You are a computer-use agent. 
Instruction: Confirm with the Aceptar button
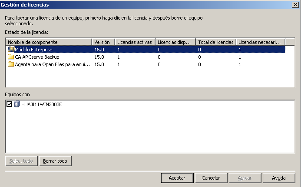(x=177, y=178)
